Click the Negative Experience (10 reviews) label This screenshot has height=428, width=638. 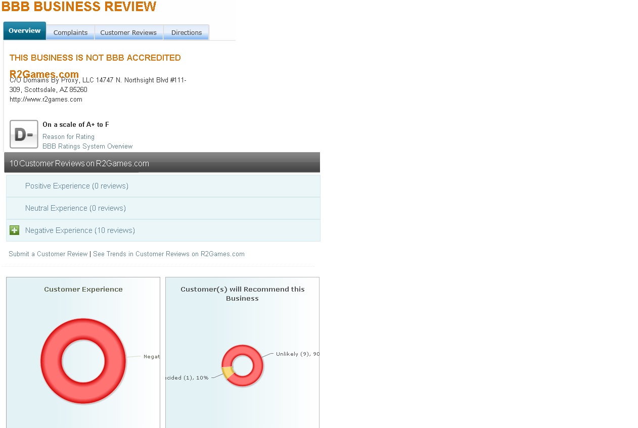pos(80,230)
